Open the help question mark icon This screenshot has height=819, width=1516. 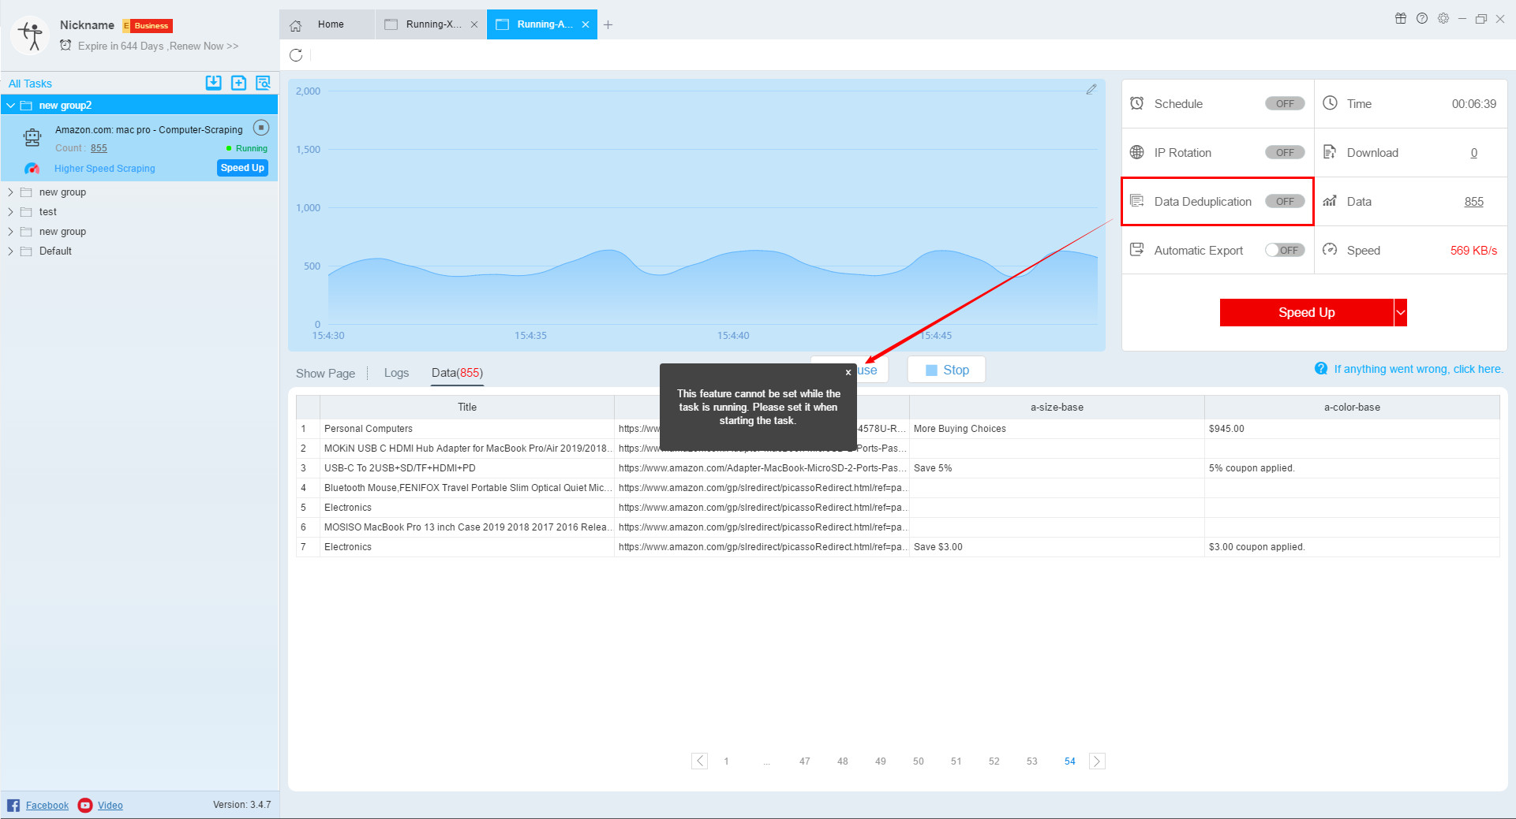click(x=1421, y=19)
